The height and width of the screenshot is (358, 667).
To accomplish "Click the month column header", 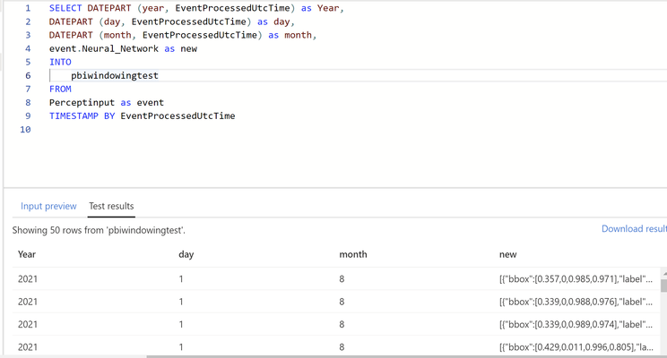I will pos(353,254).
